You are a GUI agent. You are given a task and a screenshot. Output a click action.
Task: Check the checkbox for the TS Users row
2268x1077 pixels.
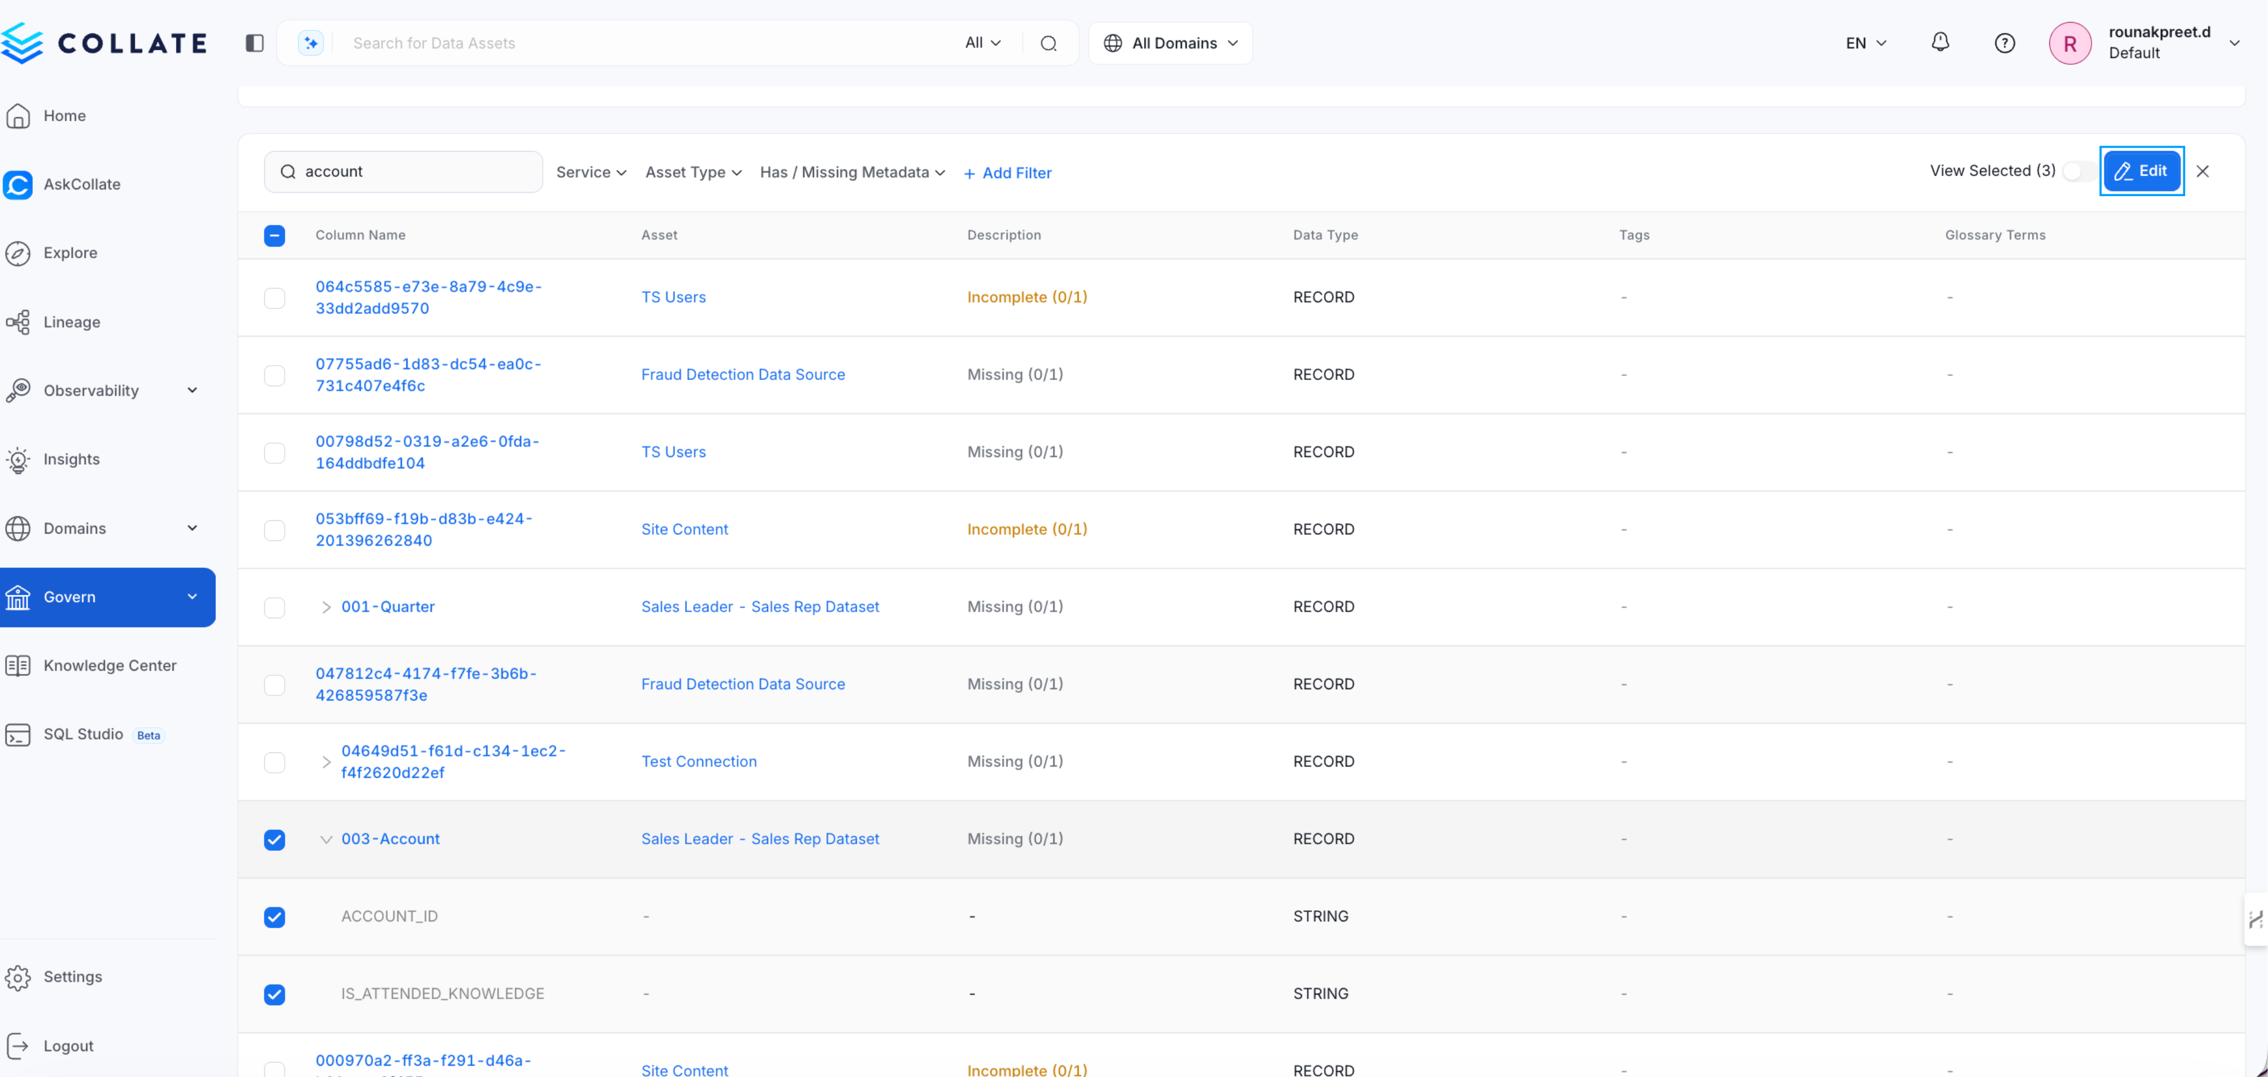[274, 298]
